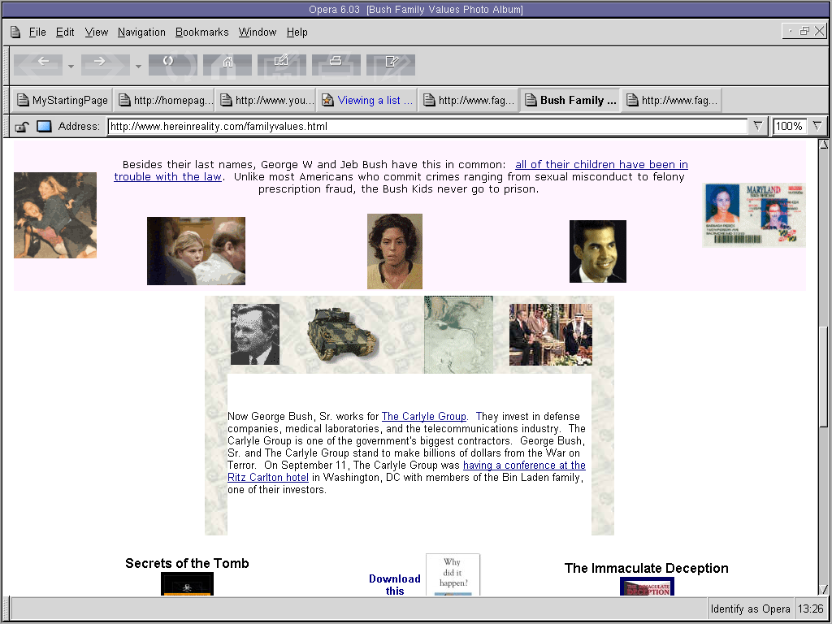Click the 13:26 clock in status bar
The width and height of the screenshot is (832, 624).
pos(810,609)
